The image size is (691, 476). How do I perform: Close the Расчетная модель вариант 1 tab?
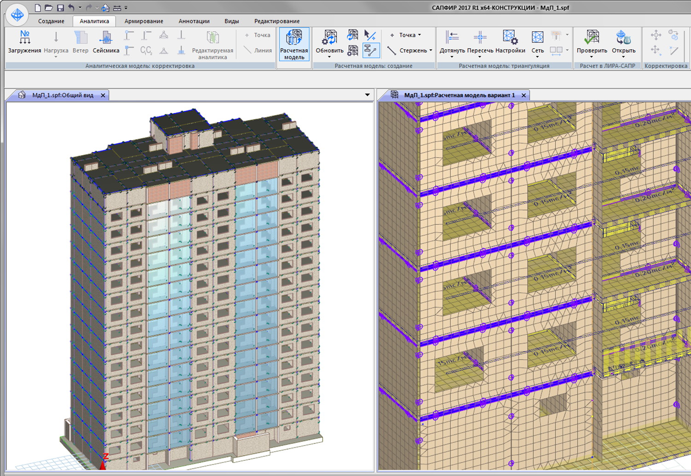[x=524, y=95]
